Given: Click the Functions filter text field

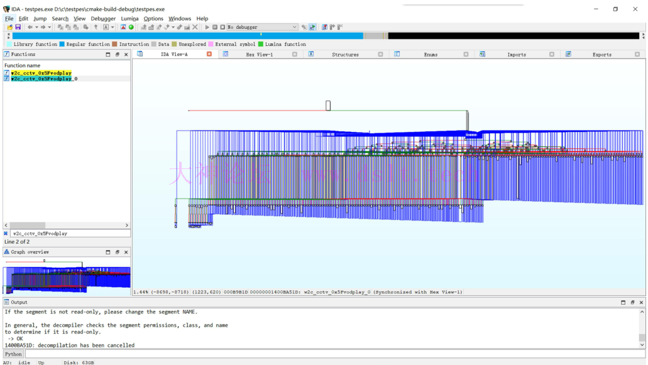Looking at the screenshot, I should (70, 233).
